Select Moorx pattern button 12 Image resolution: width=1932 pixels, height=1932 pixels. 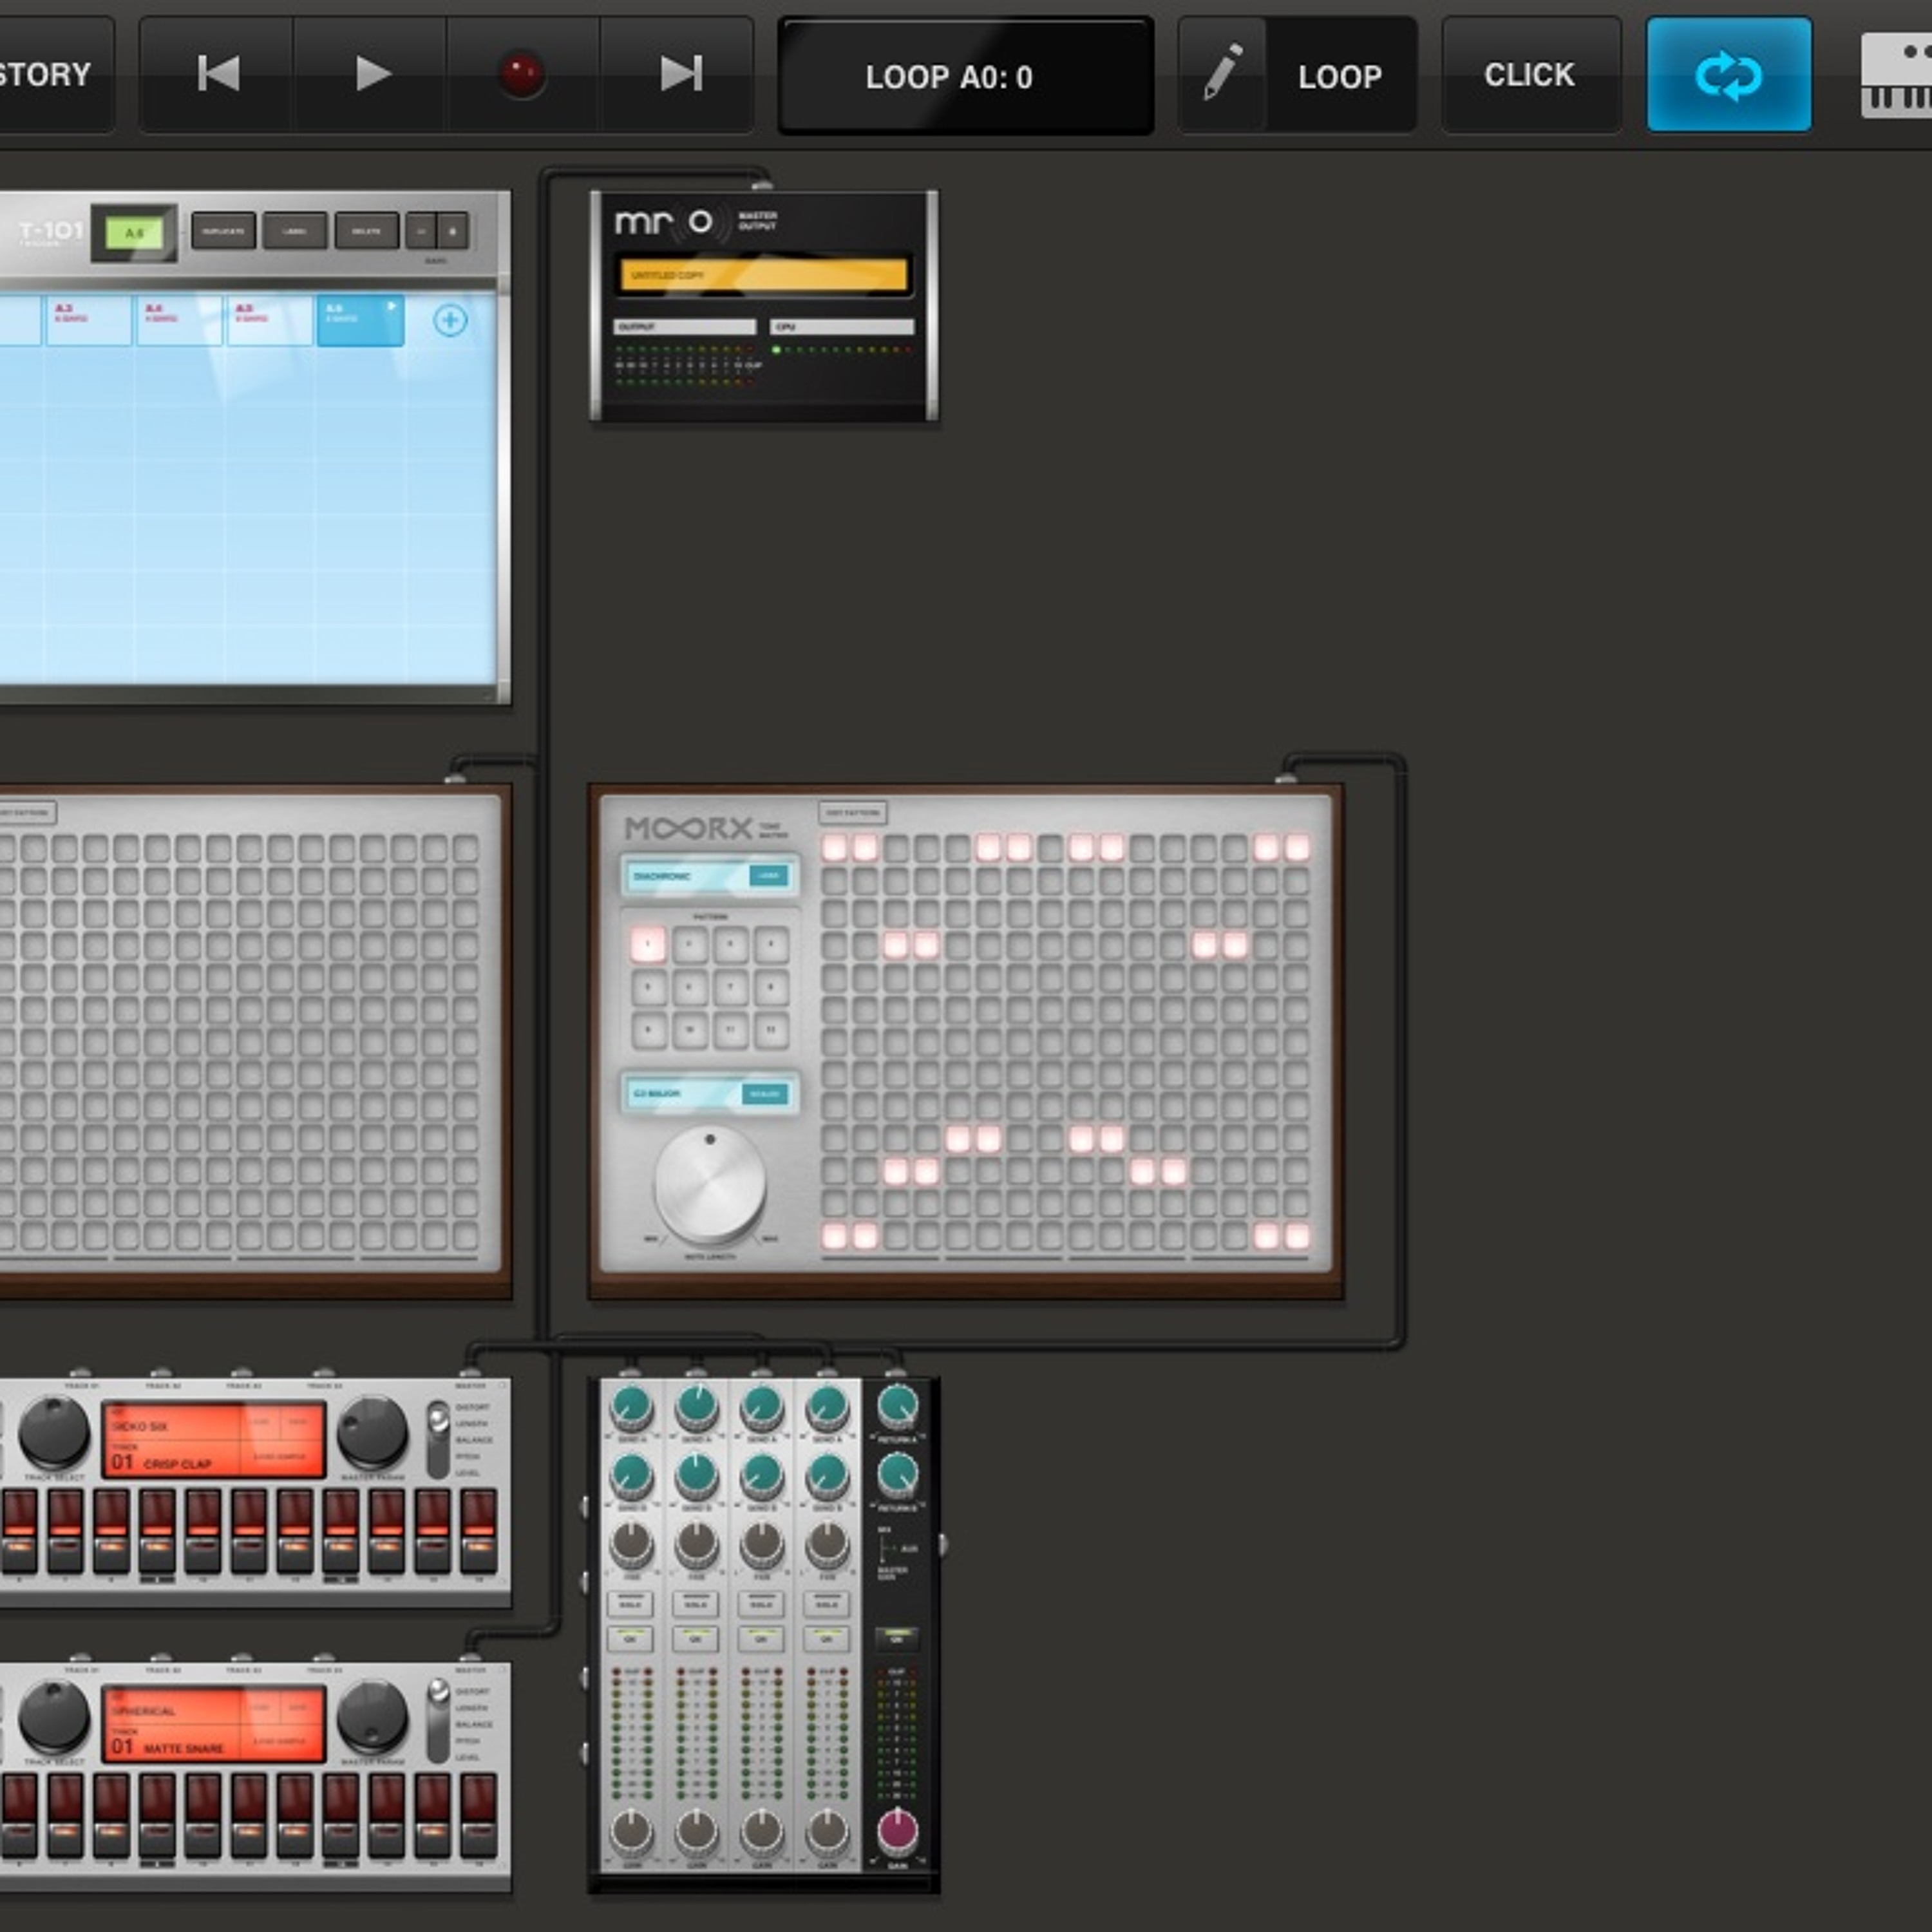coord(771,1030)
